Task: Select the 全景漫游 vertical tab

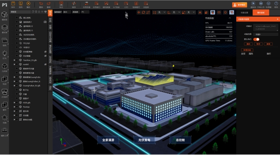Action: (x=50, y=70)
